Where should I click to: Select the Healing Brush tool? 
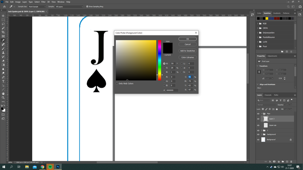3,44
